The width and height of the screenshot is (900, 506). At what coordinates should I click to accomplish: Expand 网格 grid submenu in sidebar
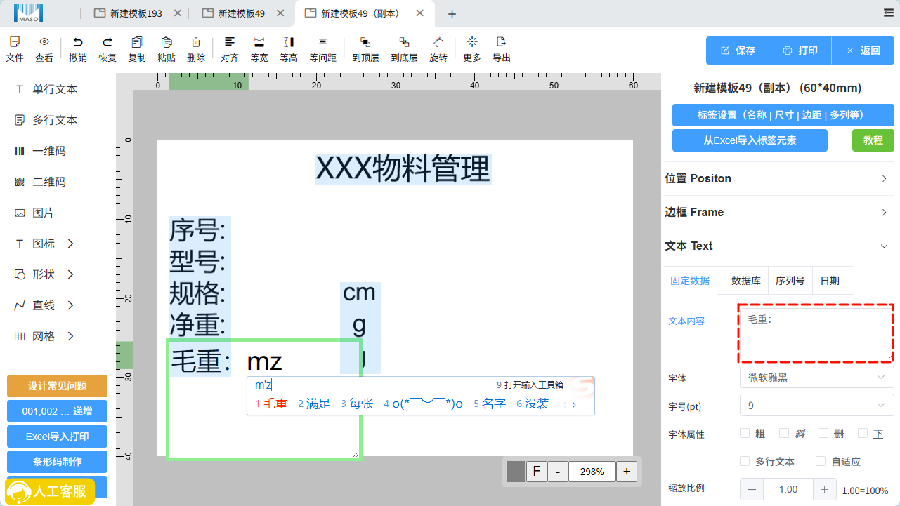click(x=70, y=336)
